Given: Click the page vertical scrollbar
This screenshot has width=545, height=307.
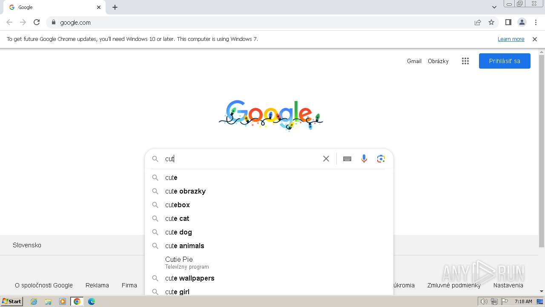Looking at the screenshot, I should [542, 151].
